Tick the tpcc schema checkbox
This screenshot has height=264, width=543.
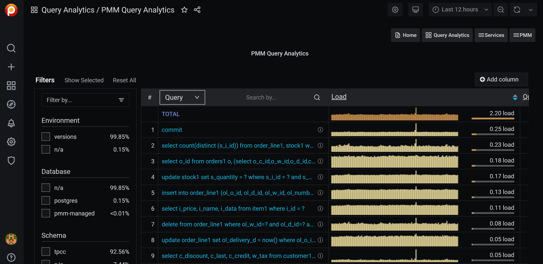pyautogui.click(x=46, y=252)
